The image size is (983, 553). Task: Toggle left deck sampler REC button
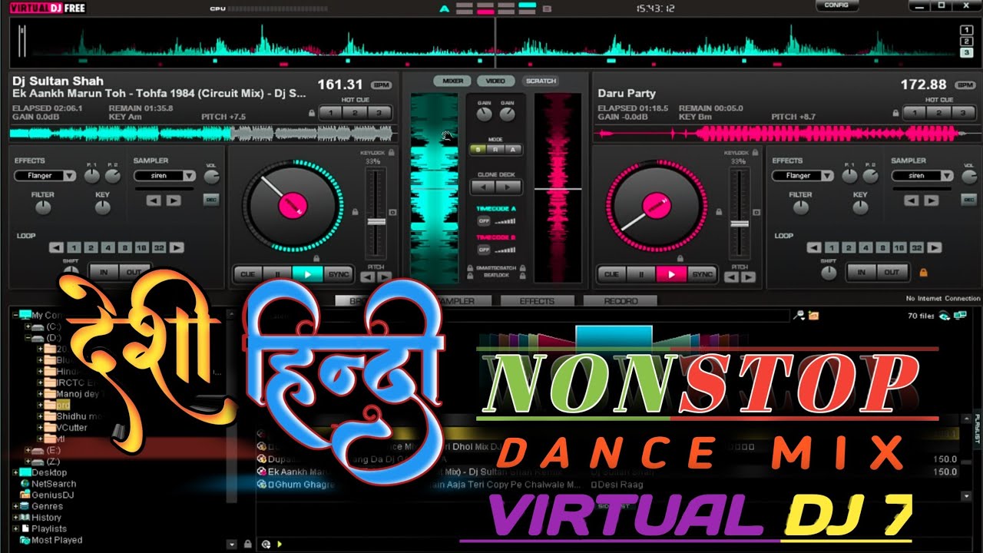(210, 200)
